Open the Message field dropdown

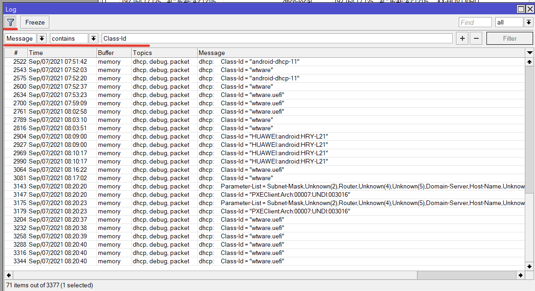pos(42,38)
